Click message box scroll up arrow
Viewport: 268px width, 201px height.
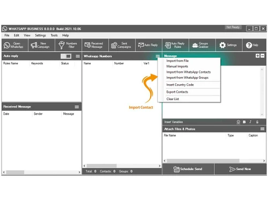click(262, 69)
